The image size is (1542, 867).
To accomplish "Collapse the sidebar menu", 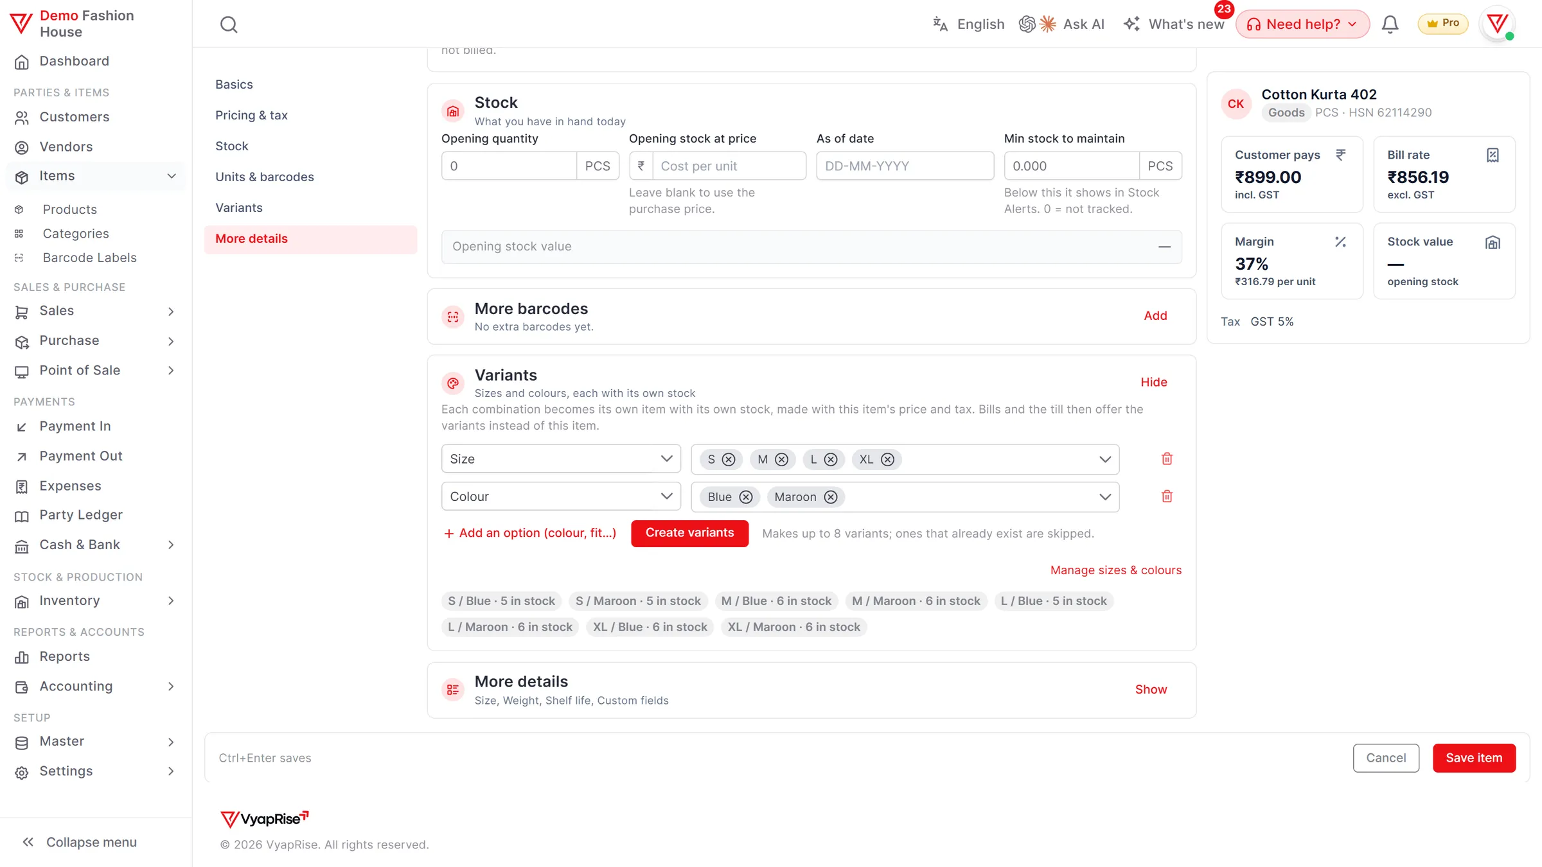I will pyautogui.click(x=80, y=842).
